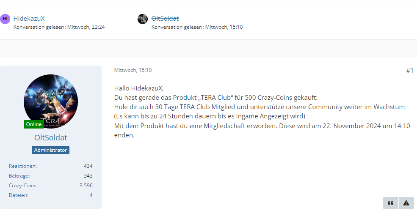Open OltSoldat username in author sidebar
Viewport: 417px width, 219px height.
50,137
